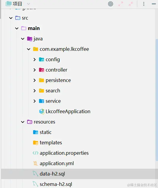Hide the project panel with minus icon

point(154,4)
